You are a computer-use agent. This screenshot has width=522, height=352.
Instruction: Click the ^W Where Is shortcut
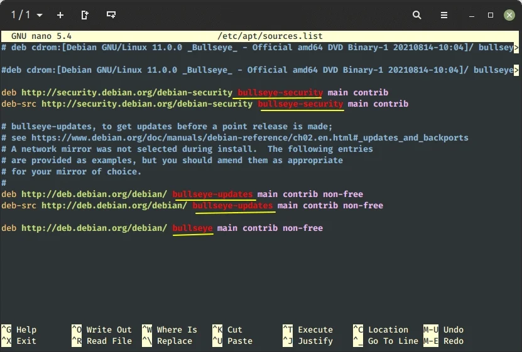(170, 330)
